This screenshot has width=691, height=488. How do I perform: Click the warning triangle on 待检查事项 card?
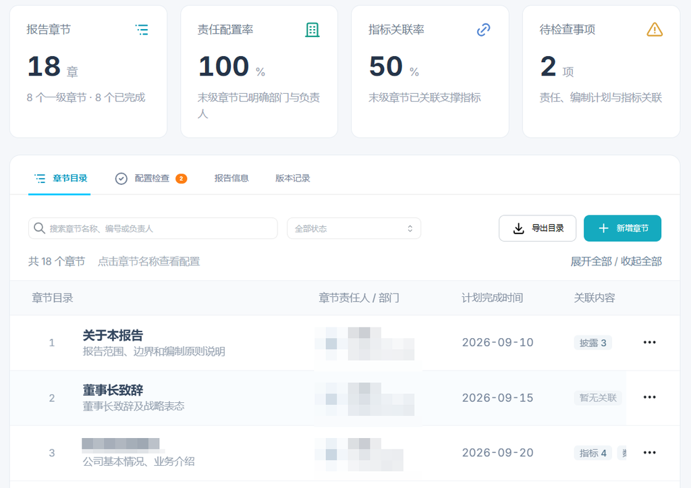655,30
